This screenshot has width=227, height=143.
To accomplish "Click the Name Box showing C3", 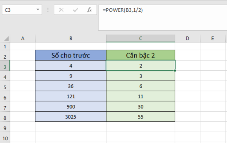I will 22,10.
